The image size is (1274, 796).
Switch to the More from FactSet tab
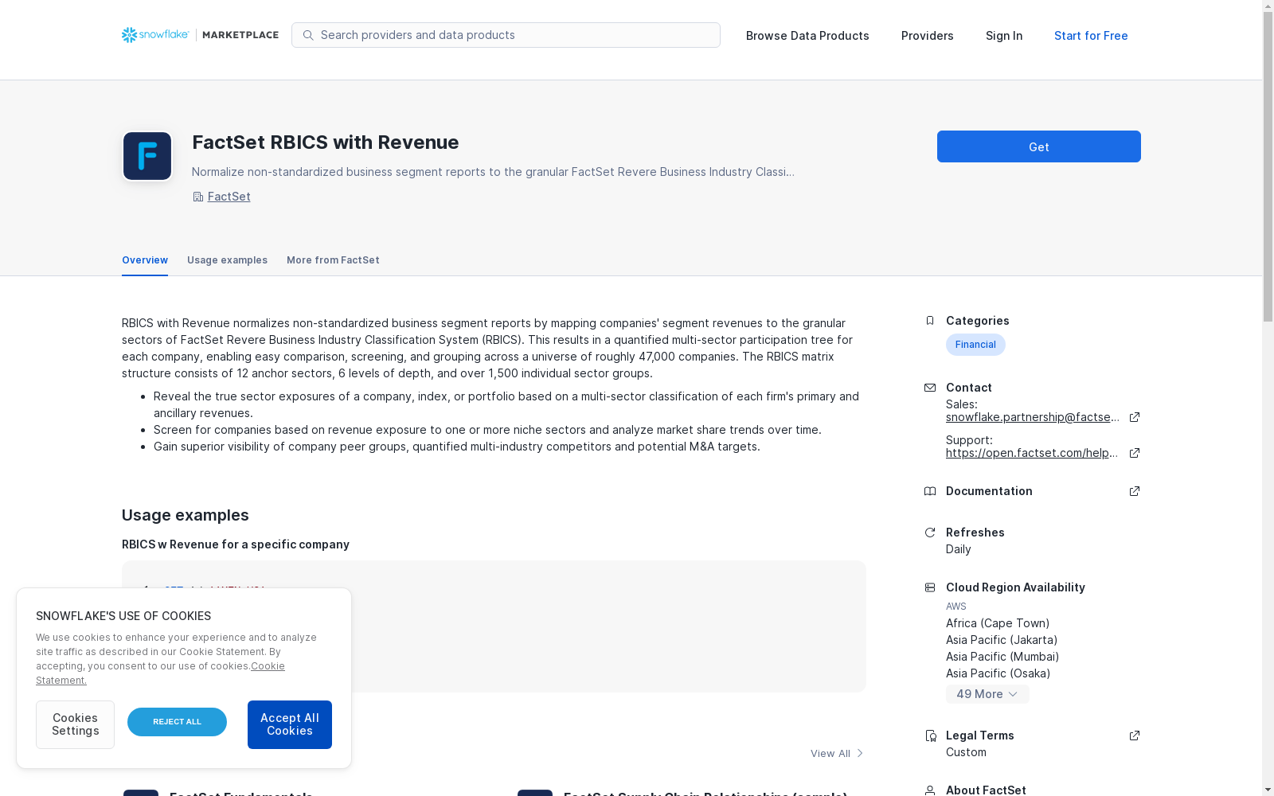pyautogui.click(x=333, y=260)
